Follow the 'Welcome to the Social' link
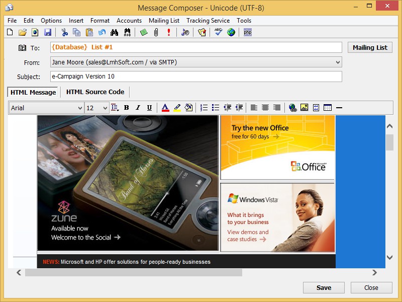The width and height of the screenshot is (402, 302). coord(86,237)
